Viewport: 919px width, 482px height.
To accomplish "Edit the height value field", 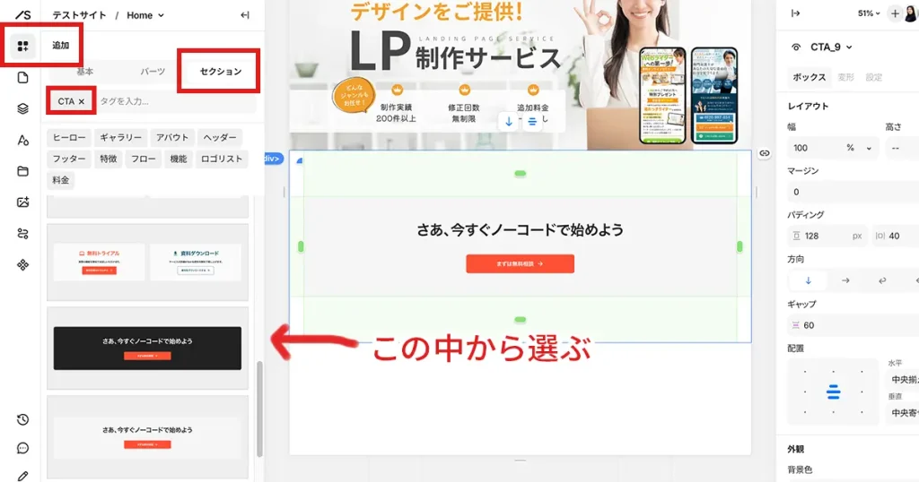I will (x=902, y=148).
